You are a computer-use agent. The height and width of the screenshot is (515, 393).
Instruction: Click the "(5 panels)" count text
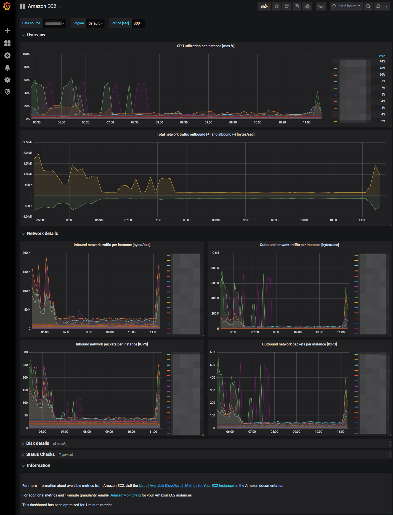60,444
